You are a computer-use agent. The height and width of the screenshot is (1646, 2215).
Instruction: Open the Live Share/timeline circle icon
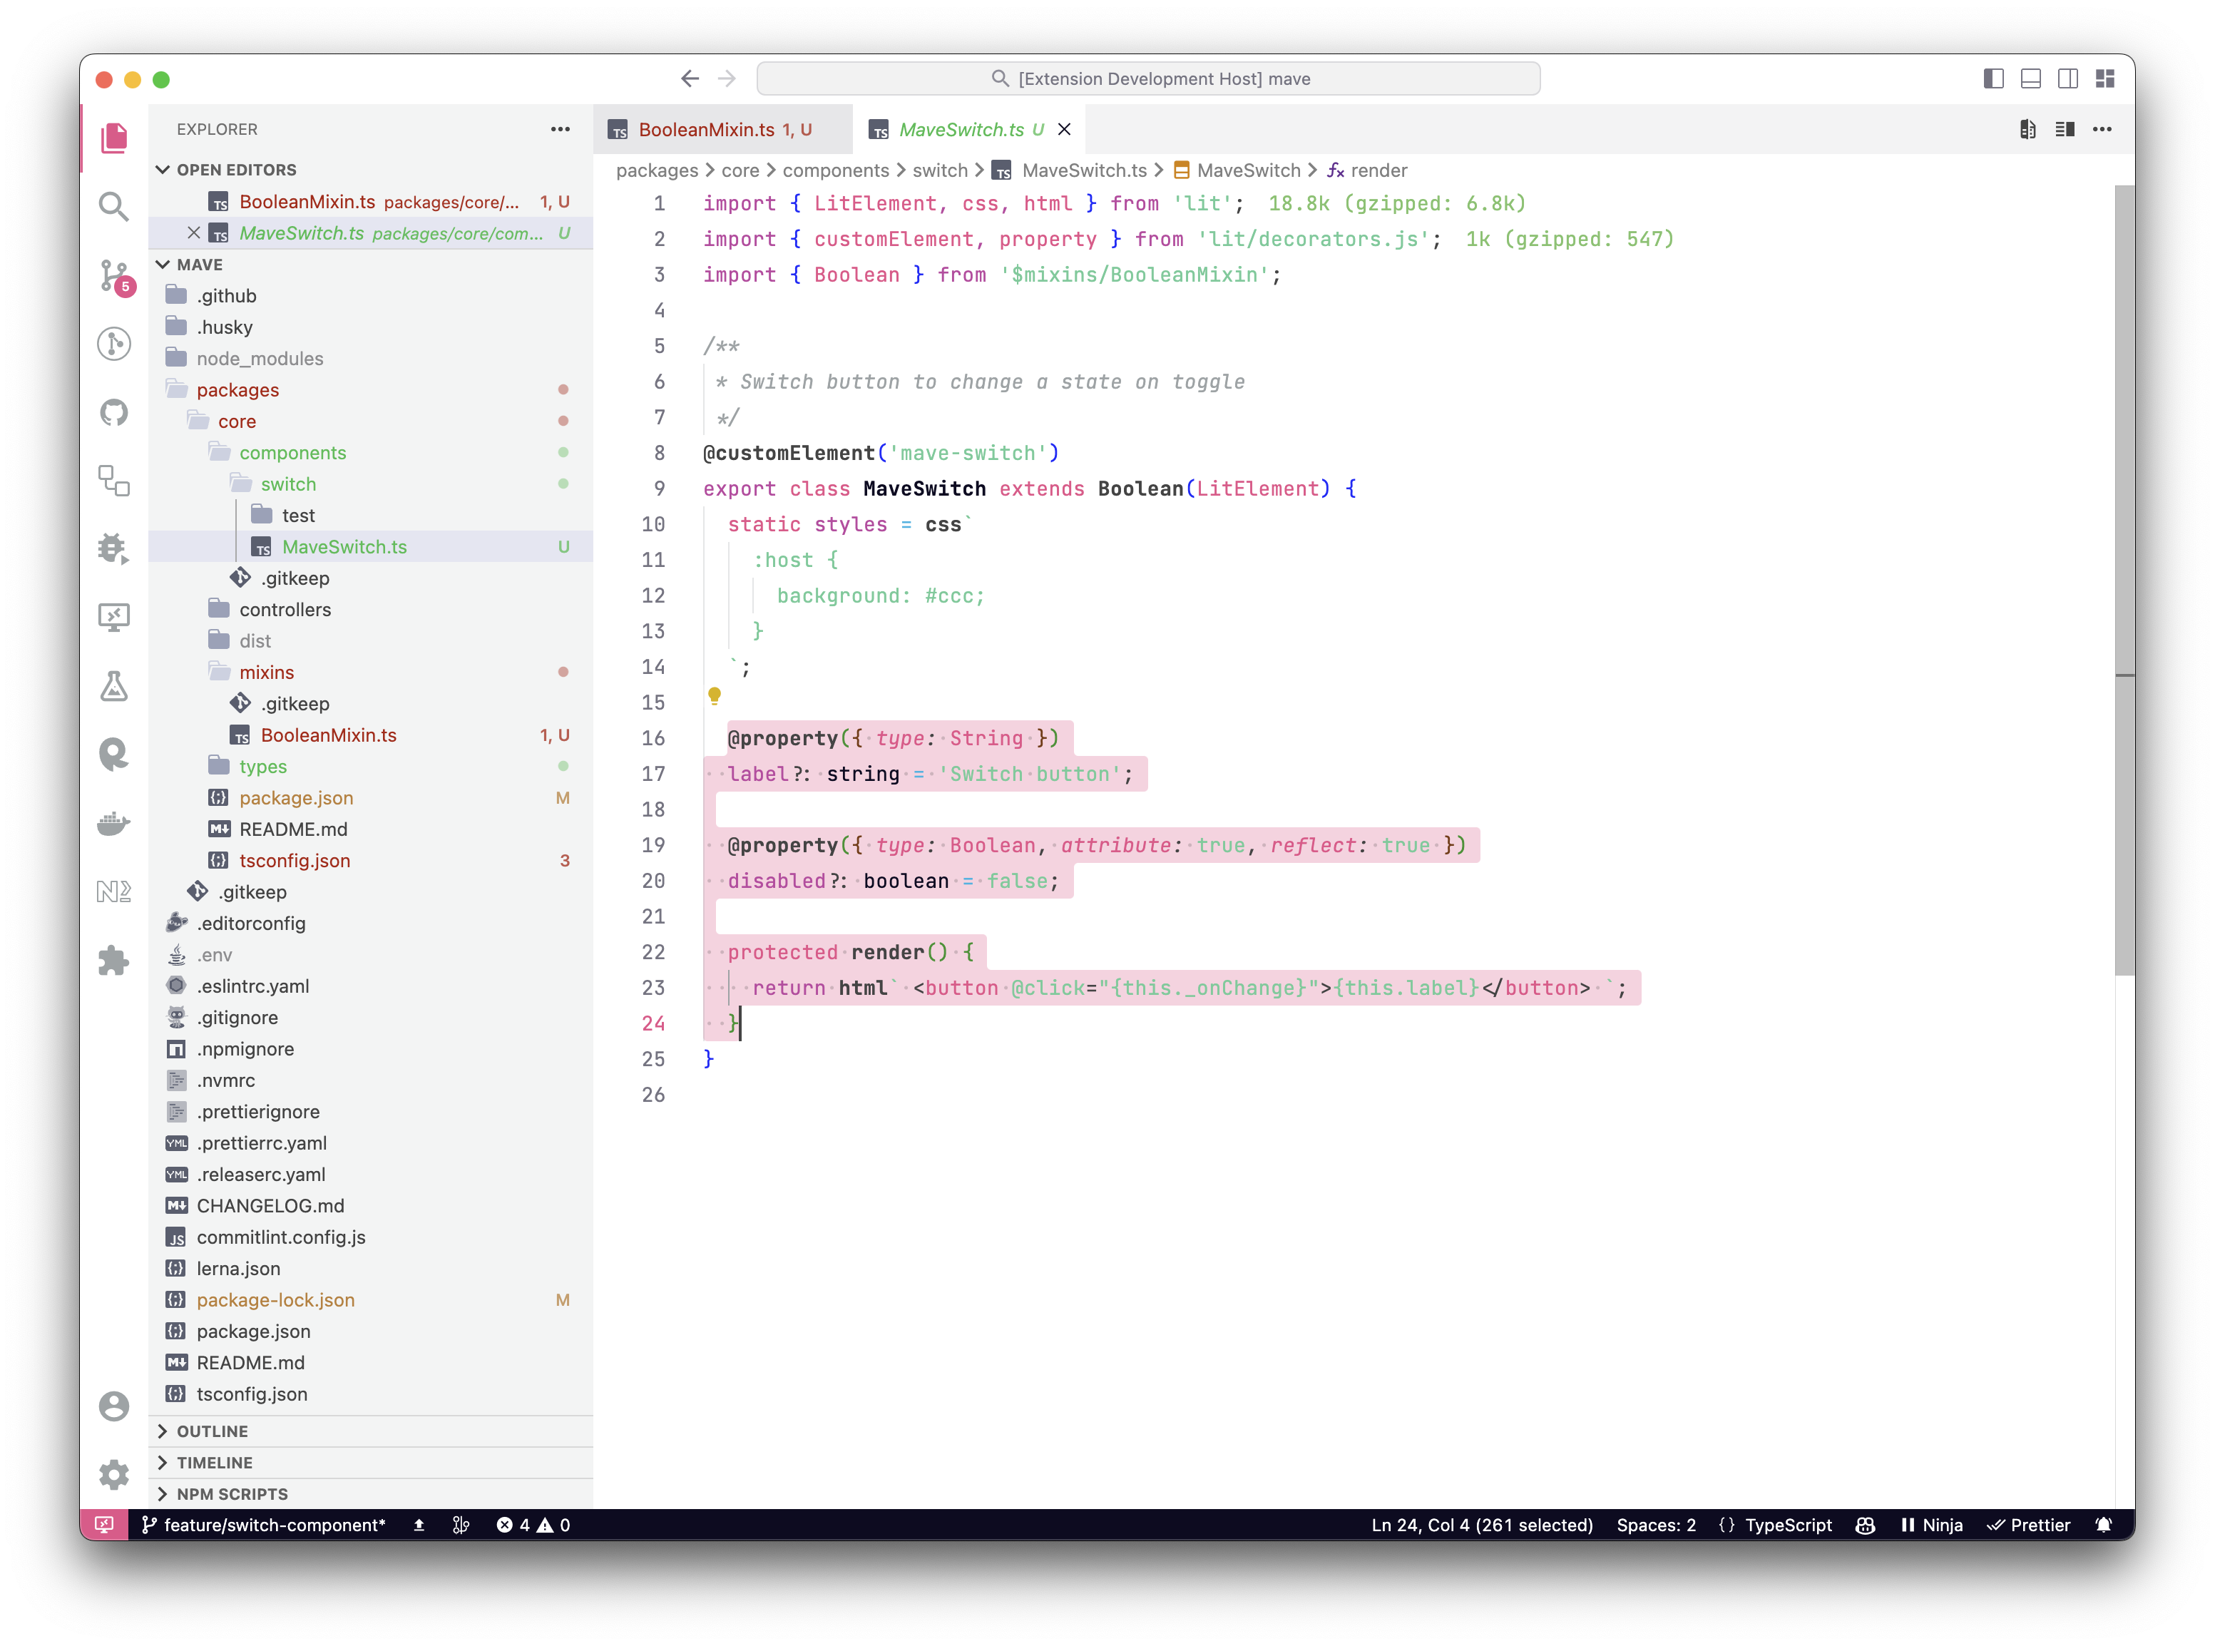[115, 344]
